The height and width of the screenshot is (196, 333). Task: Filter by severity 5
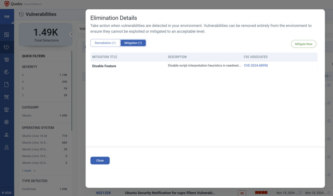(45, 88)
